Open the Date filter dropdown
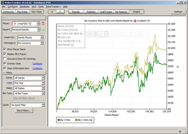Viewport: 188px width, 134px height. [43, 83]
